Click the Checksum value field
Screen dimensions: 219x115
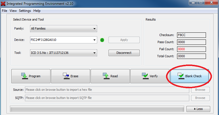pyautogui.click(x=191, y=35)
